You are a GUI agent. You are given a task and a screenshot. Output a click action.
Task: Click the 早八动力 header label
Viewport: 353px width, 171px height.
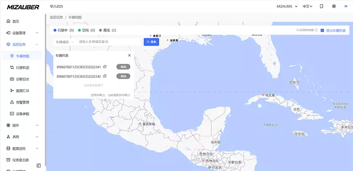57,7
